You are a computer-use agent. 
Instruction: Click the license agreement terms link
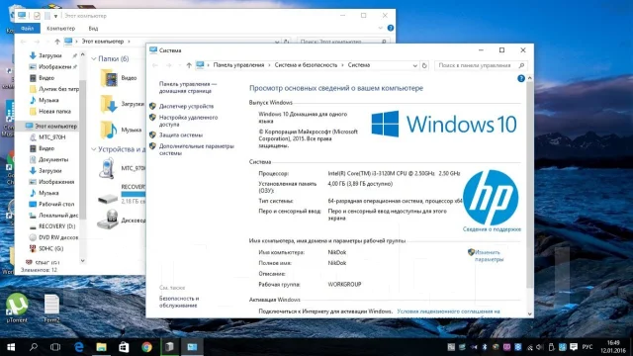[448, 311]
